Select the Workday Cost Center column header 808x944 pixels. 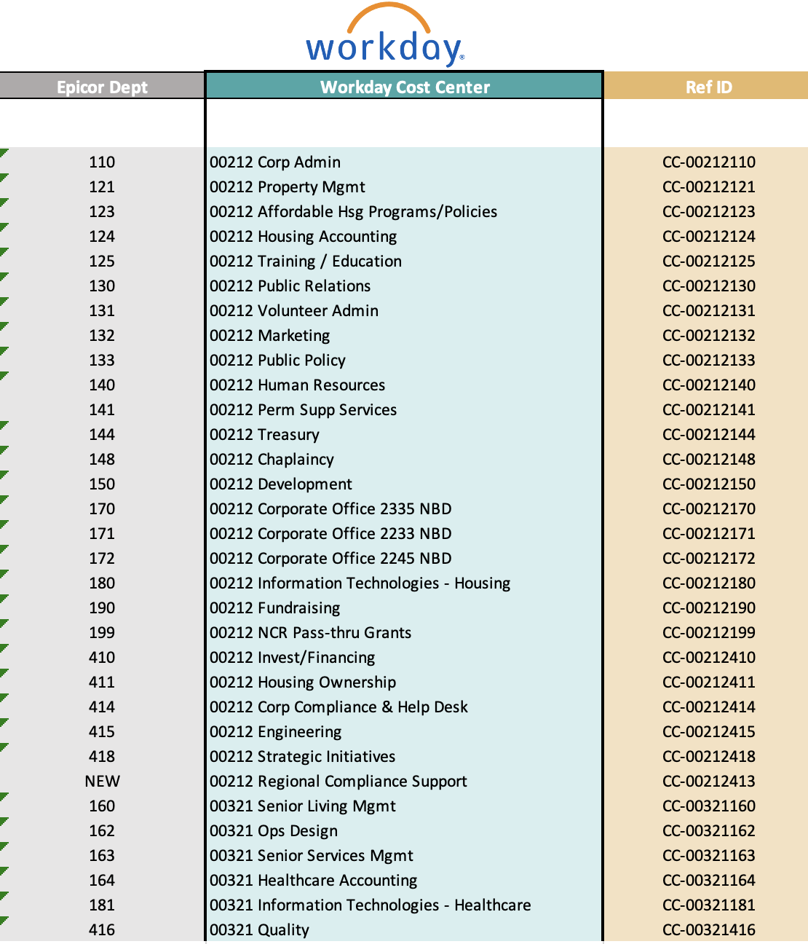click(x=405, y=87)
